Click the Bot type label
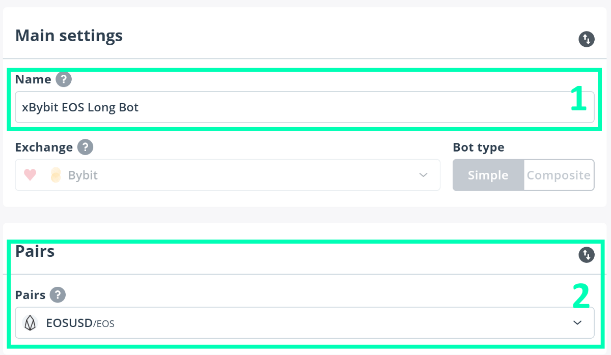Screen dimensions: 611x355 (x=478, y=147)
